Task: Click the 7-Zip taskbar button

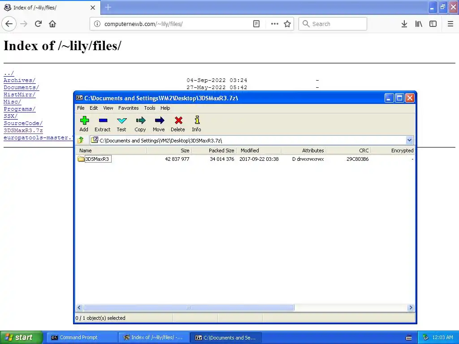Action: pos(226,338)
